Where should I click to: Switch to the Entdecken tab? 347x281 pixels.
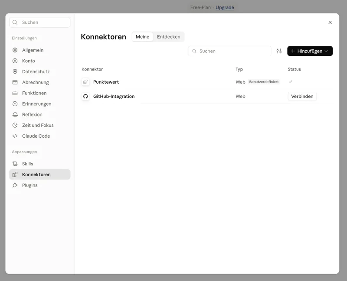[x=169, y=37]
